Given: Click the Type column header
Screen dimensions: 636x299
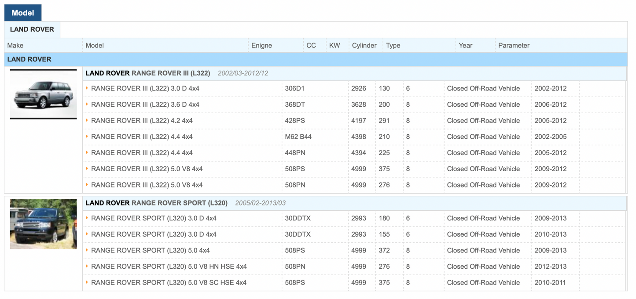Looking at the screenshot, I should click(393, 45).
